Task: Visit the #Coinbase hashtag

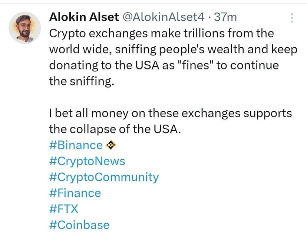Action: [x=79, y=225]
